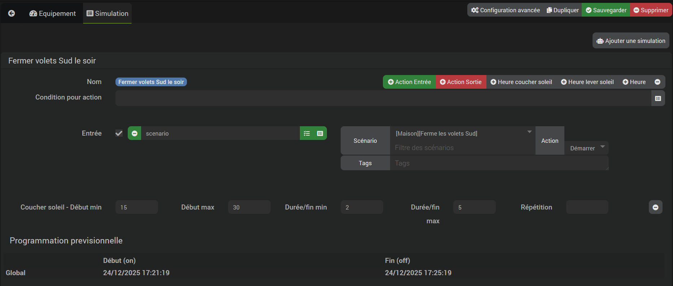Select the Fin date '24/12/2025 17:25:19'
The height and width of the screenshot is (286, 673).
click(x=418, y=273)
